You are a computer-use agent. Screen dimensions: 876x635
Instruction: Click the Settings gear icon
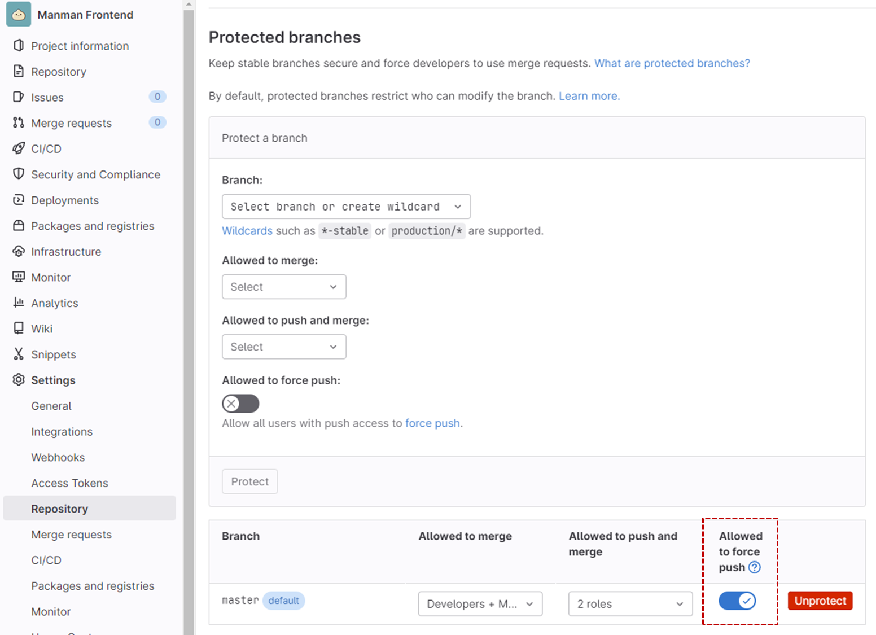click(19, 379)
